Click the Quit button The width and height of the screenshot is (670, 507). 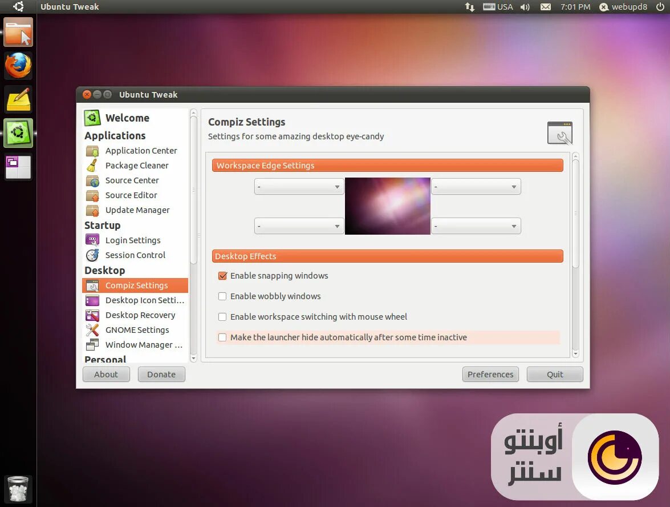555,375
